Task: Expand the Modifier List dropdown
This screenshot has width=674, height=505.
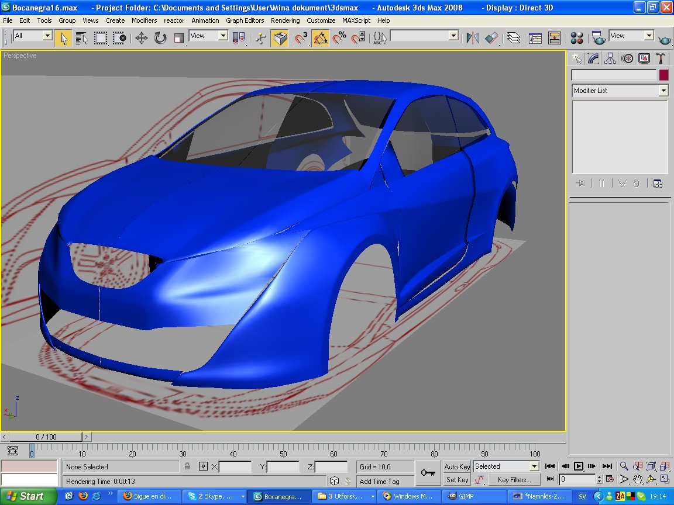Action: point(663,91)
